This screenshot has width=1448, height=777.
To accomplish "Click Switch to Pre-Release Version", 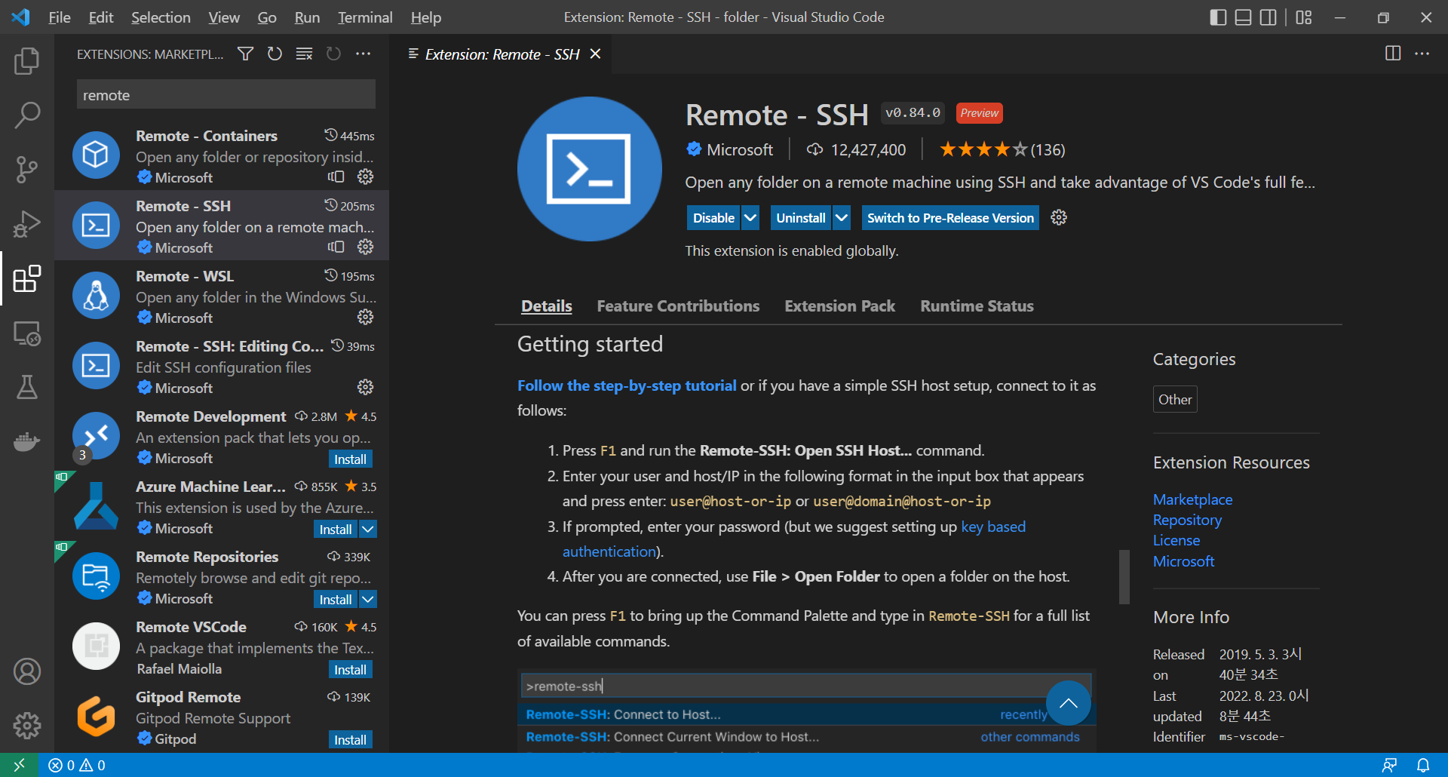I will pyautogui.click(x=949, y=217).
